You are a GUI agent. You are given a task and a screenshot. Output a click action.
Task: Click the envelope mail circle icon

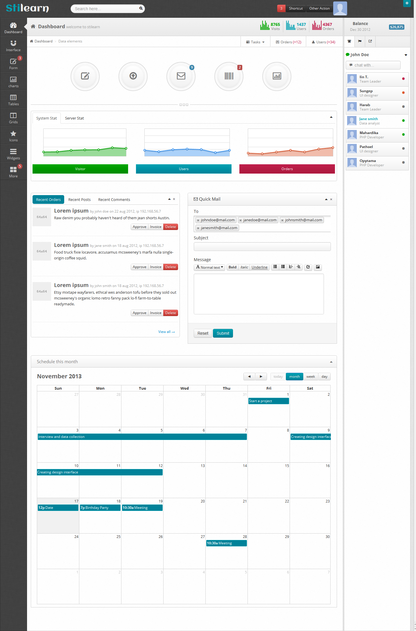click(181, 76)
